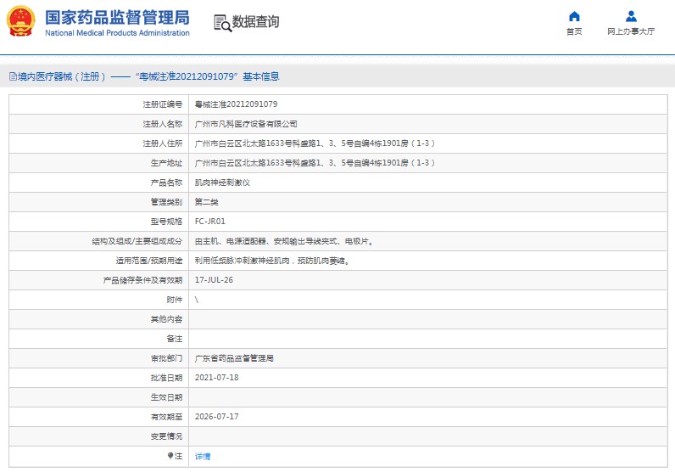Click the 生效日期 row label

(x=166, y=397)
